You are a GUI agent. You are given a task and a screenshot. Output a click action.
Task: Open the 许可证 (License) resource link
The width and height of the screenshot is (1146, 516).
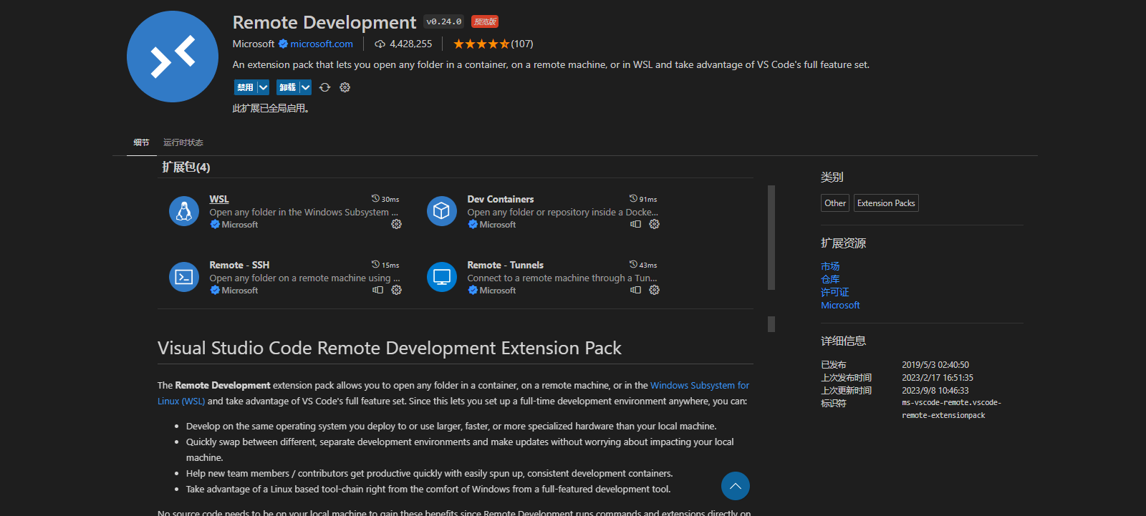[x=835, y=292]
